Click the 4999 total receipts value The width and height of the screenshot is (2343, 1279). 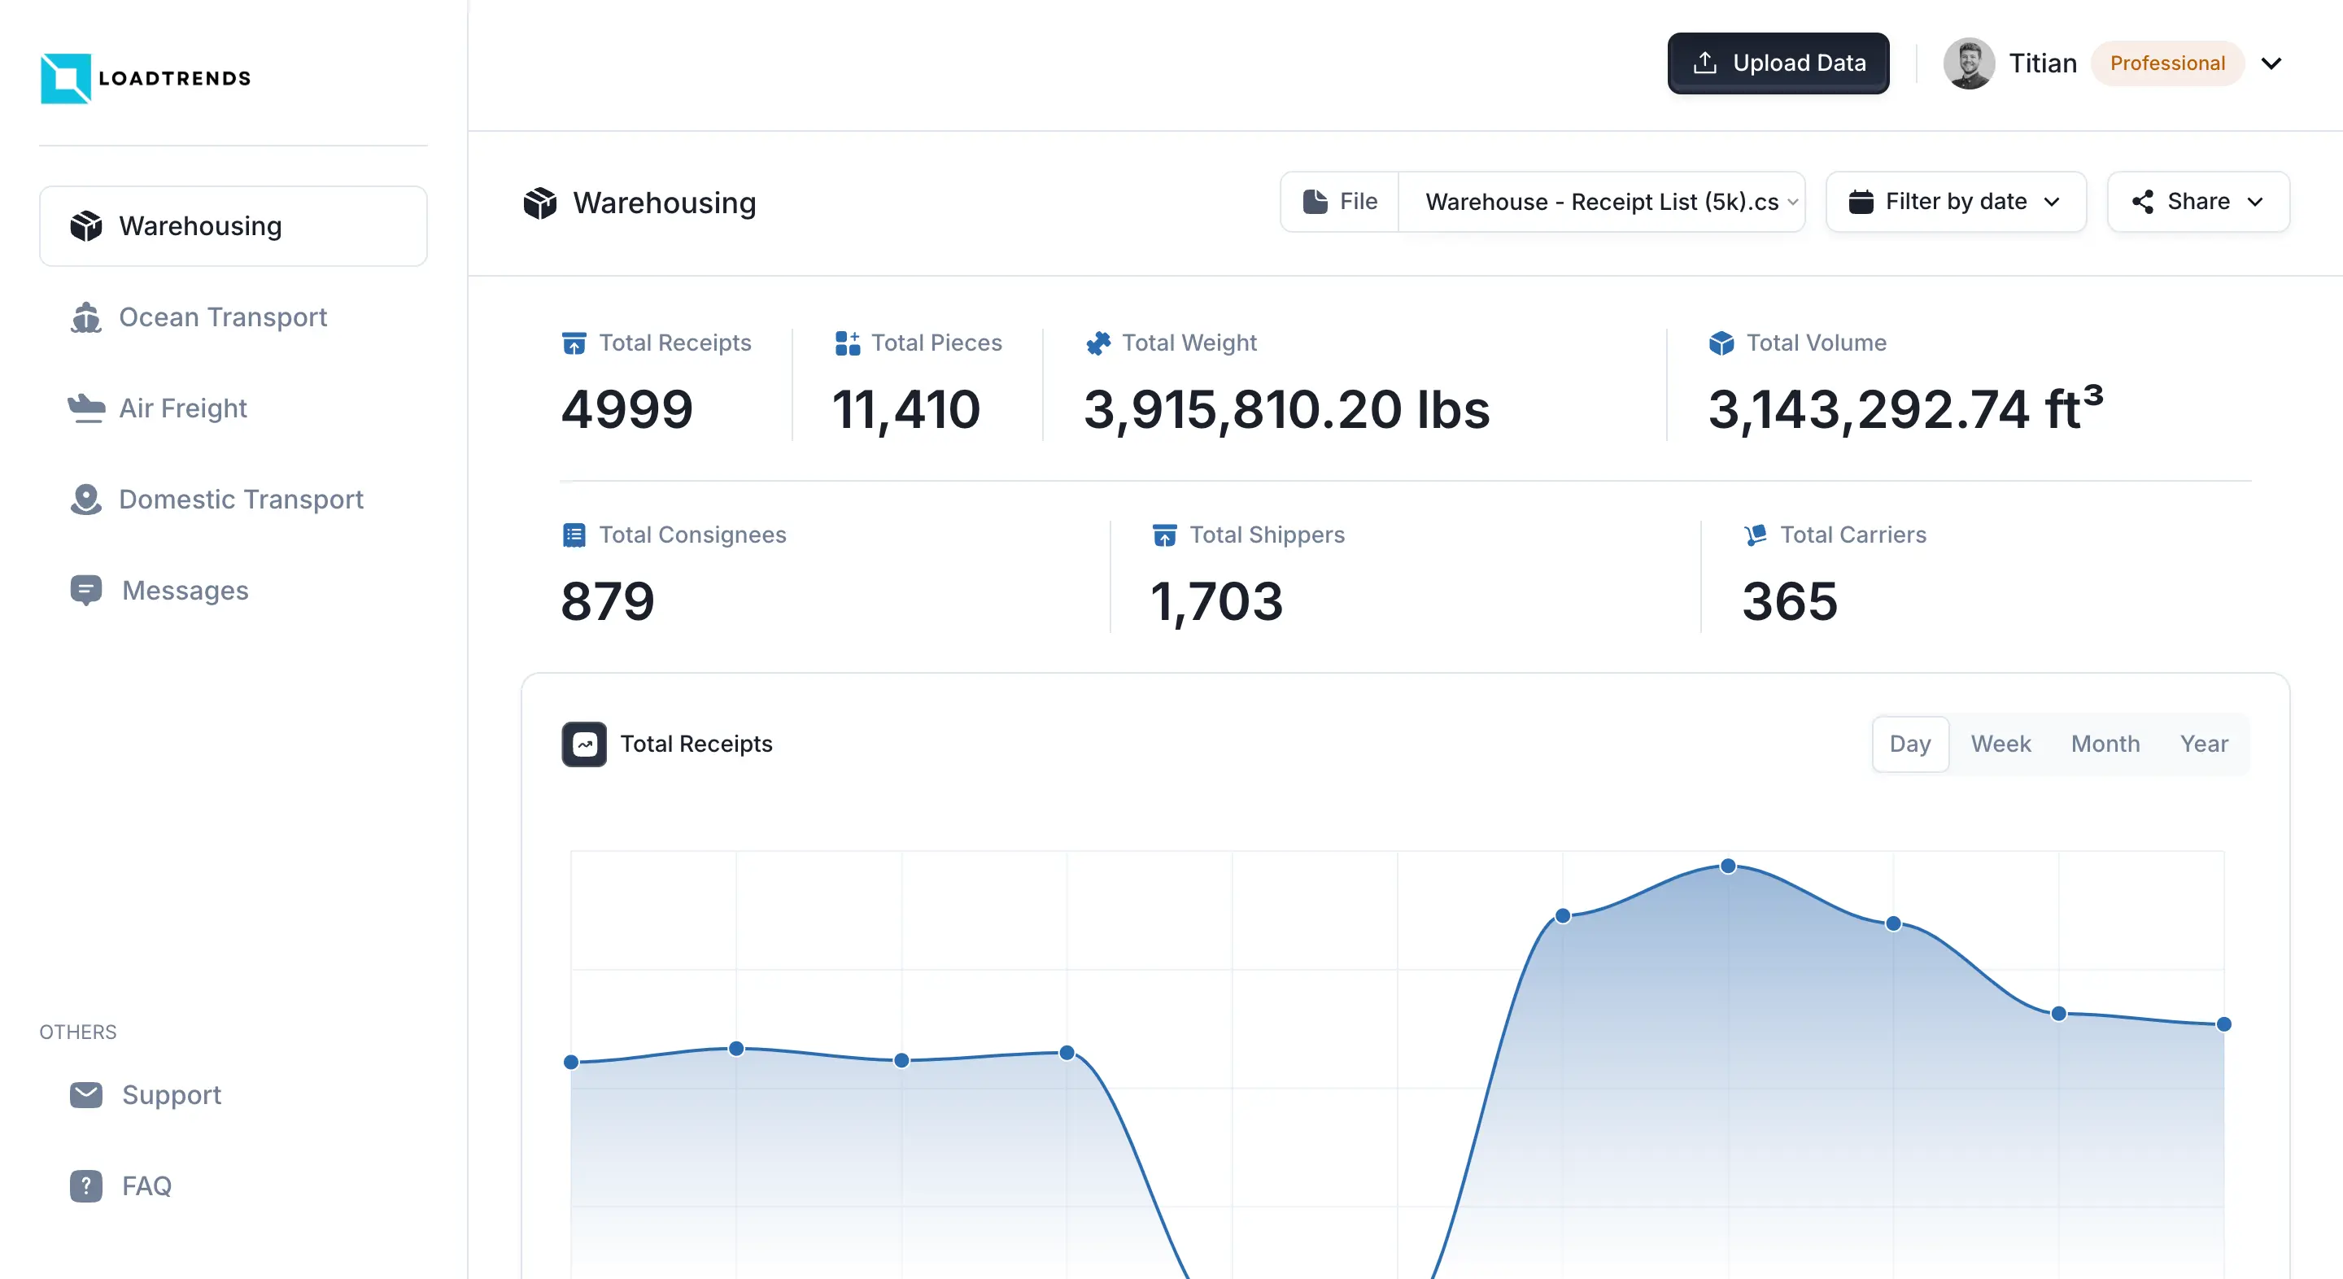[x=627, y=409]
